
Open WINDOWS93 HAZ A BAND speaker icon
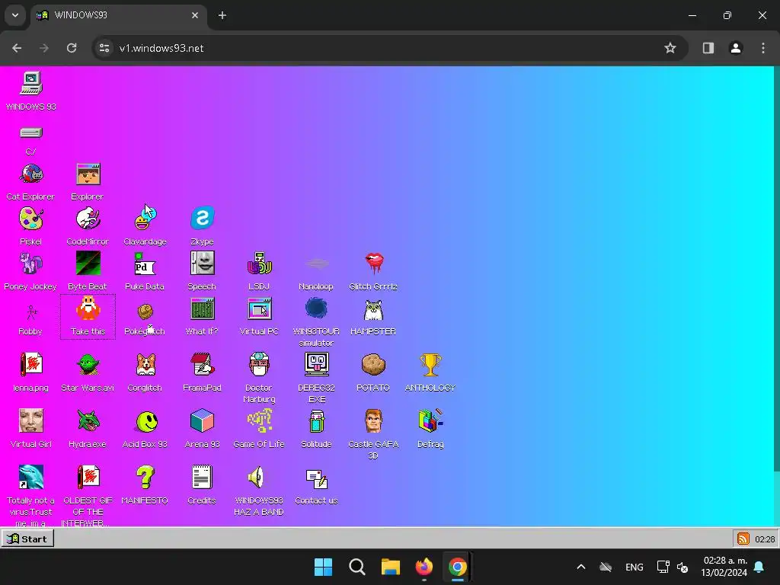tap(257, 478)
